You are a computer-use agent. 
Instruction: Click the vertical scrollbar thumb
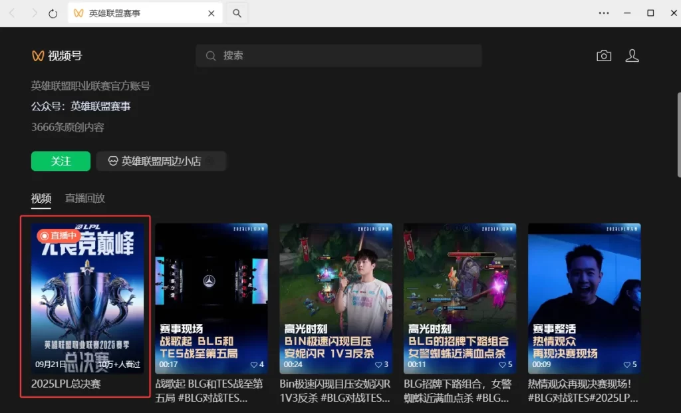(x=679, y=134)
